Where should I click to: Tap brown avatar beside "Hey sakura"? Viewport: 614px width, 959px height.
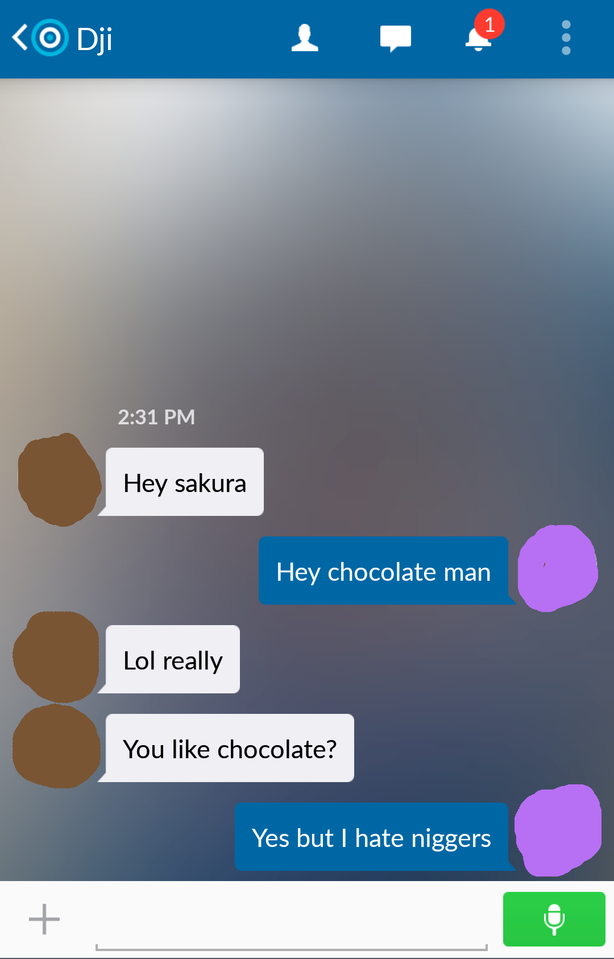click(x=59, y=479)
